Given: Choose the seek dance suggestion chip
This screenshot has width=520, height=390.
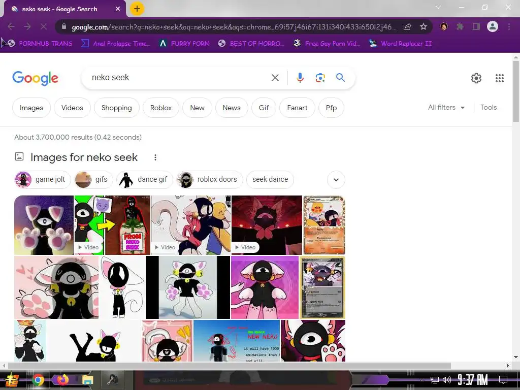Looking at the screenshot, I should (x=270, y=179).
